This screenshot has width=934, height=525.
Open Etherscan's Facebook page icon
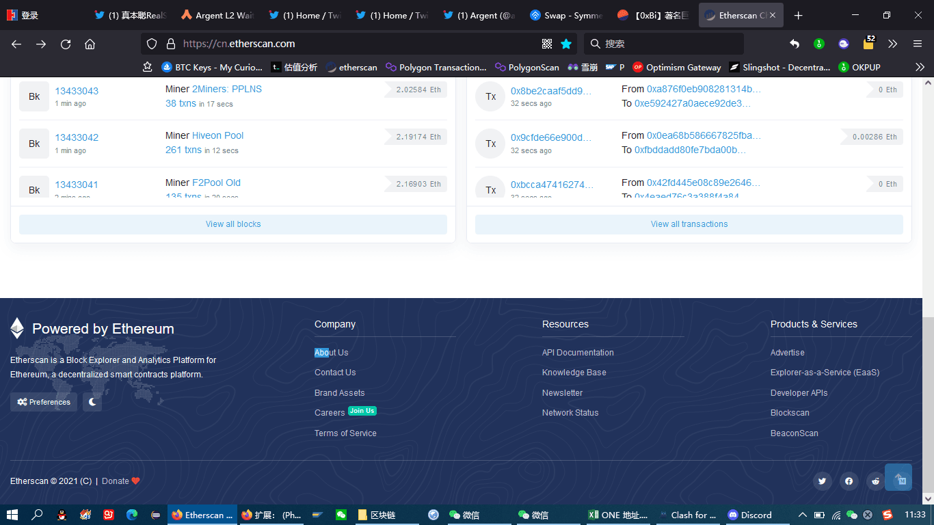click(x=849, y=481)
